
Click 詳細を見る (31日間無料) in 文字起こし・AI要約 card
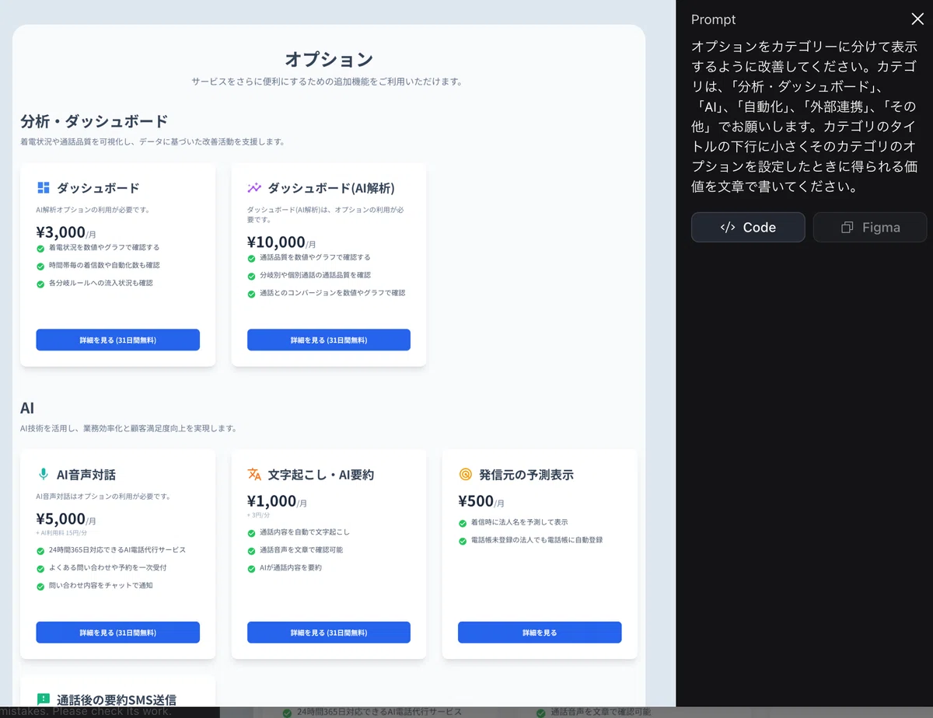click(329, 633)
